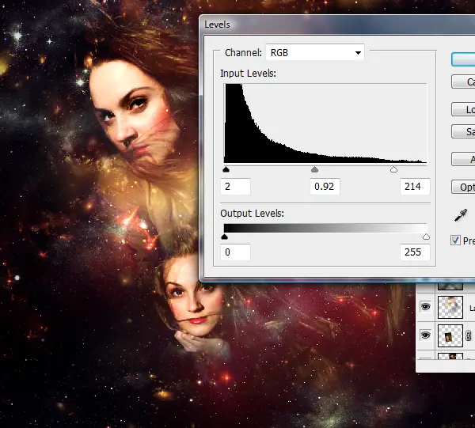Click the OK button in Levels dialog
Image resolution: width=475 pixels, height=428 pixels.
[463, 59]
